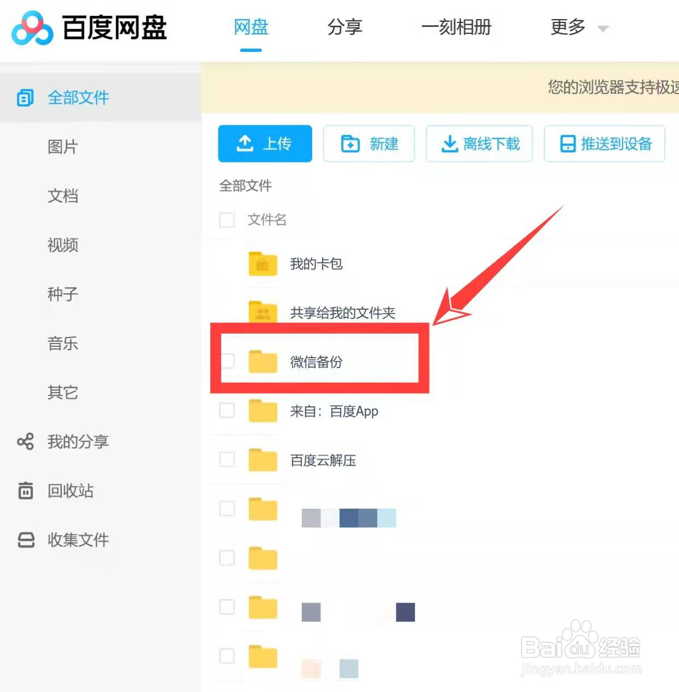This screenshot has width=679, height=692.
Task: Open the 推送到设备 device options
Action: (604, 144)
